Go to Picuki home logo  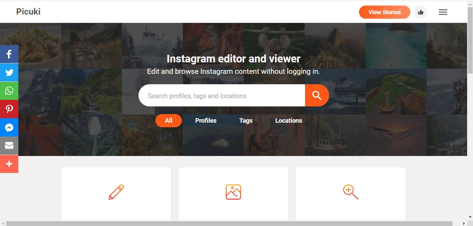28,12
